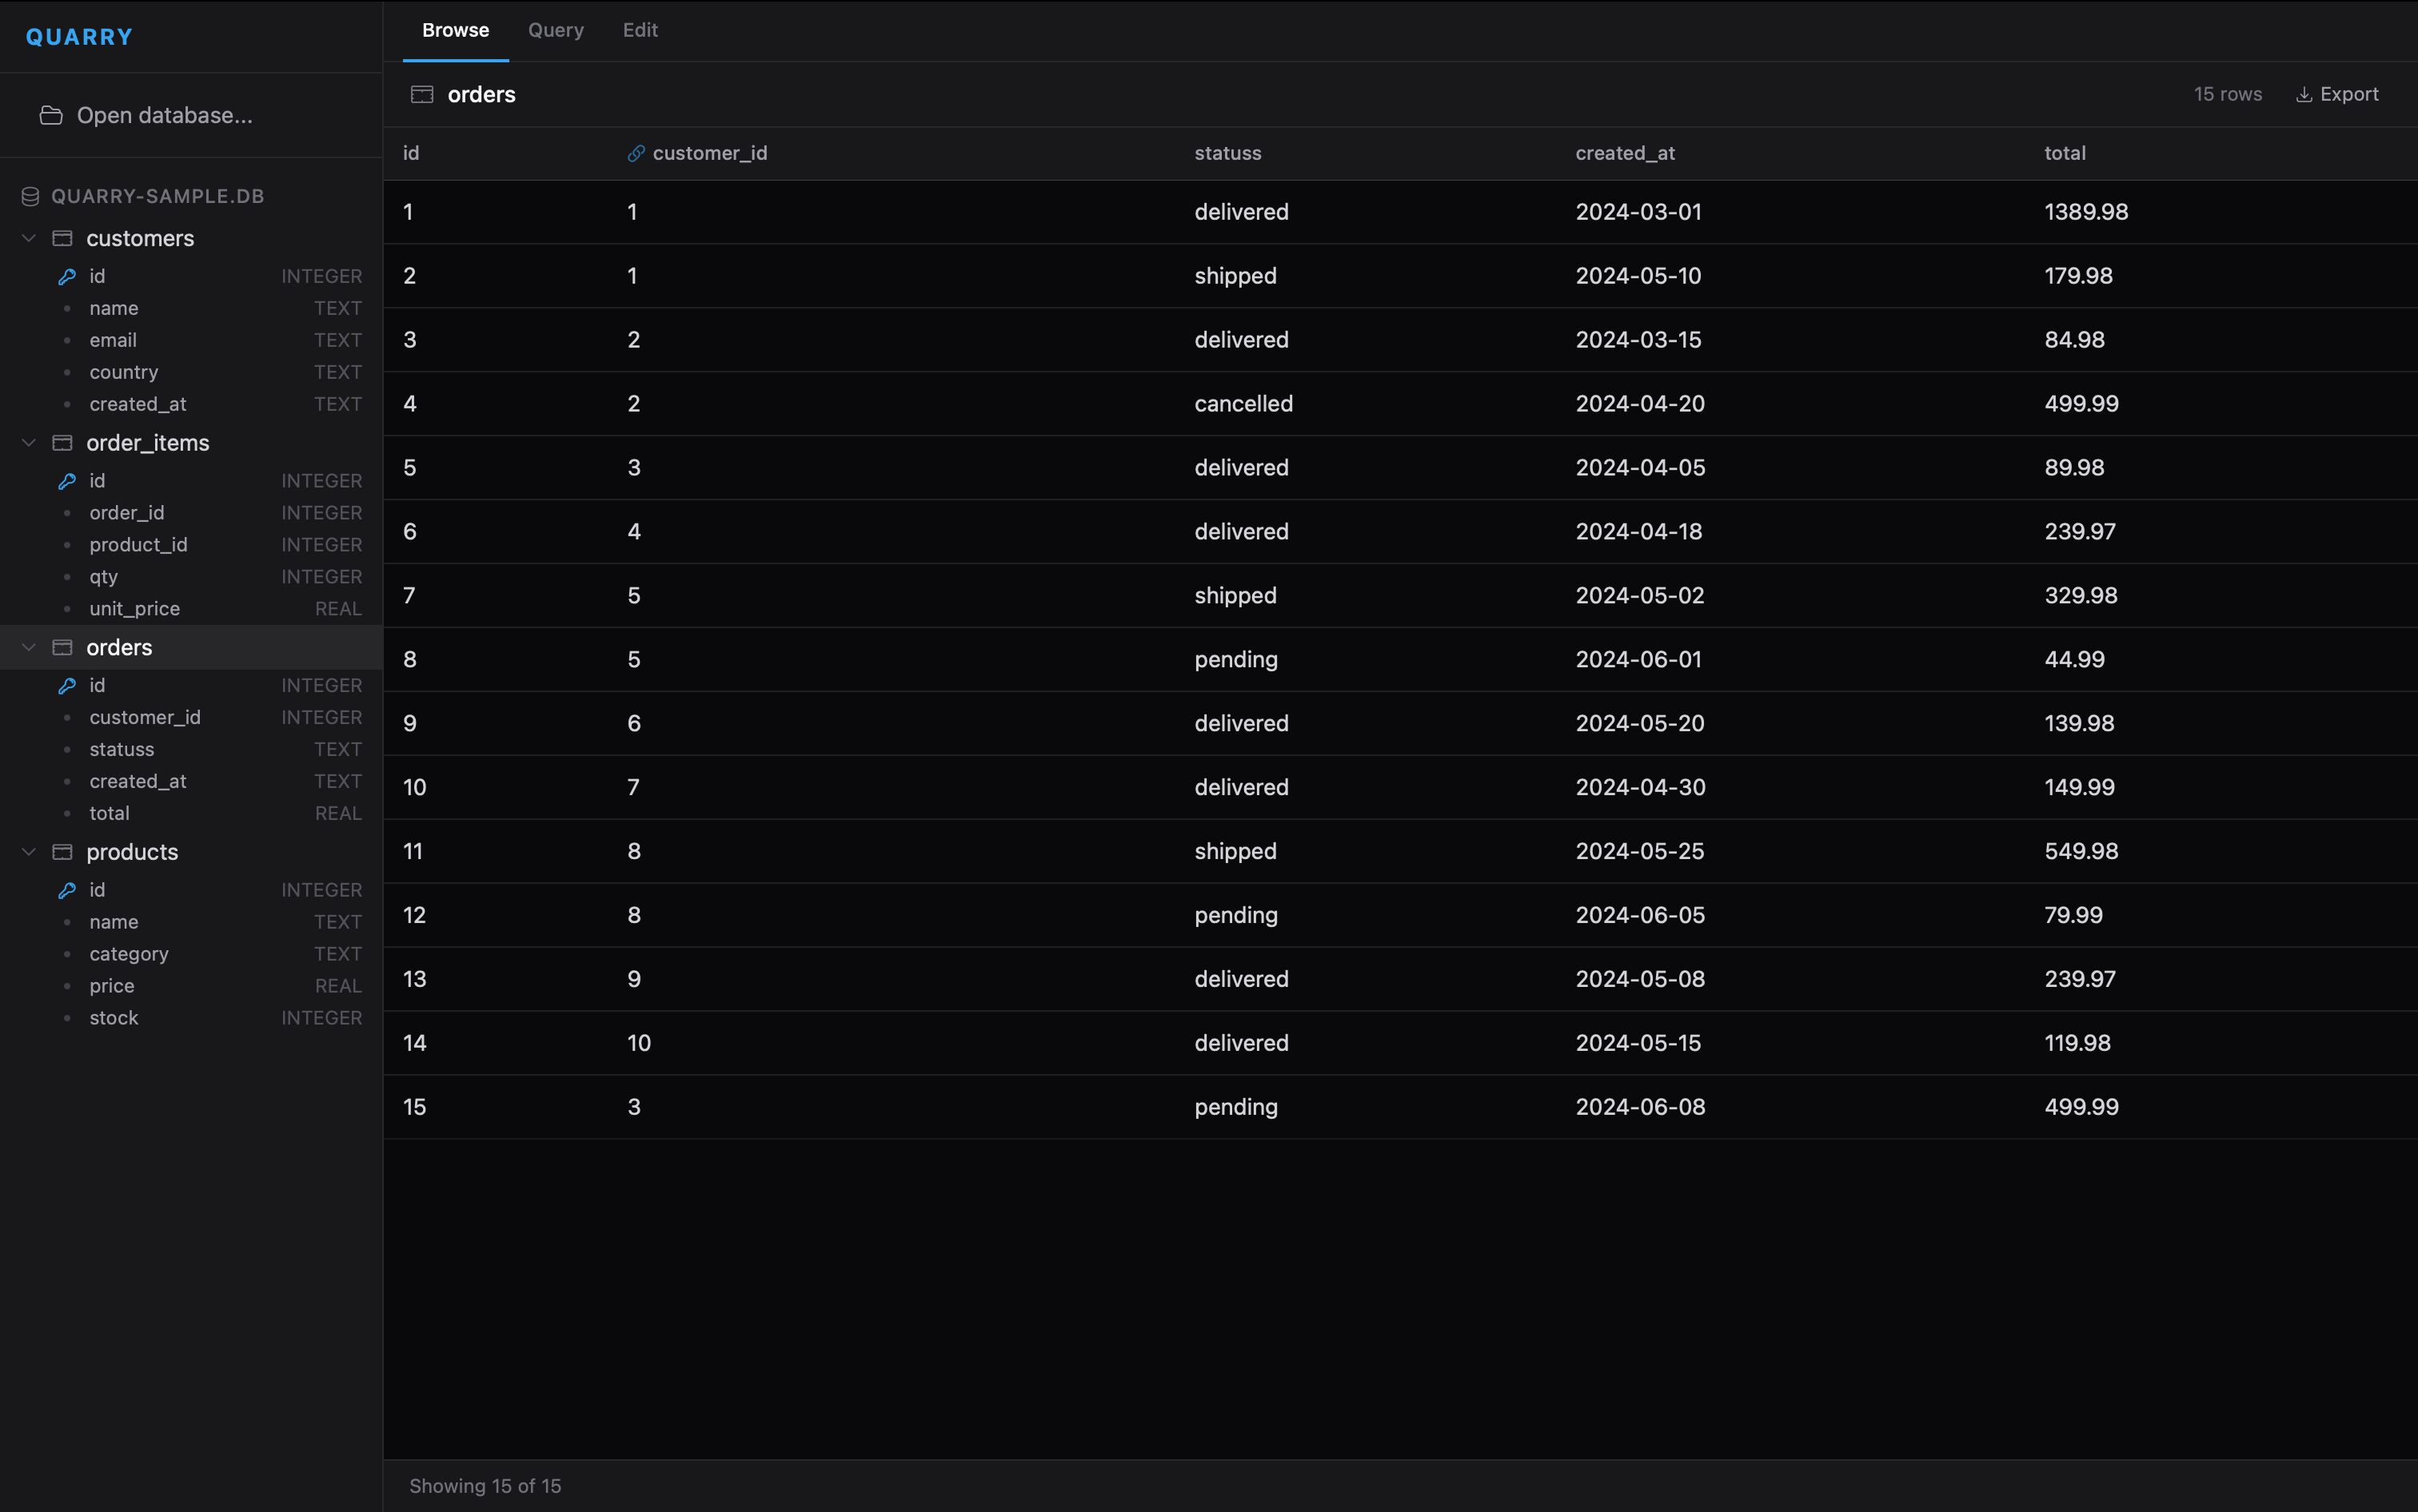The height and width of the screenshot is (1512, 2418).
Task: Click primary key icon of customers id
Action: click(x=67, y=276)
